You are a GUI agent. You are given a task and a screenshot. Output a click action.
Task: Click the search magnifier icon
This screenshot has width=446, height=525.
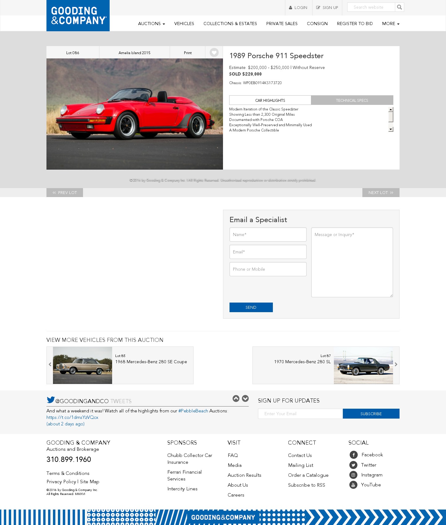[400, 7]
